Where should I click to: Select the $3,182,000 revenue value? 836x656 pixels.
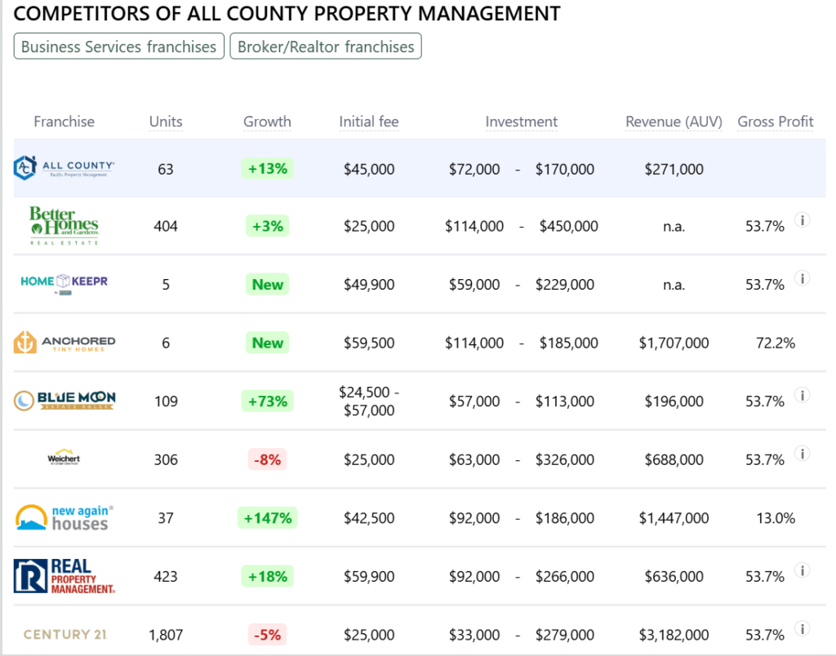click(x=674, y=635)
